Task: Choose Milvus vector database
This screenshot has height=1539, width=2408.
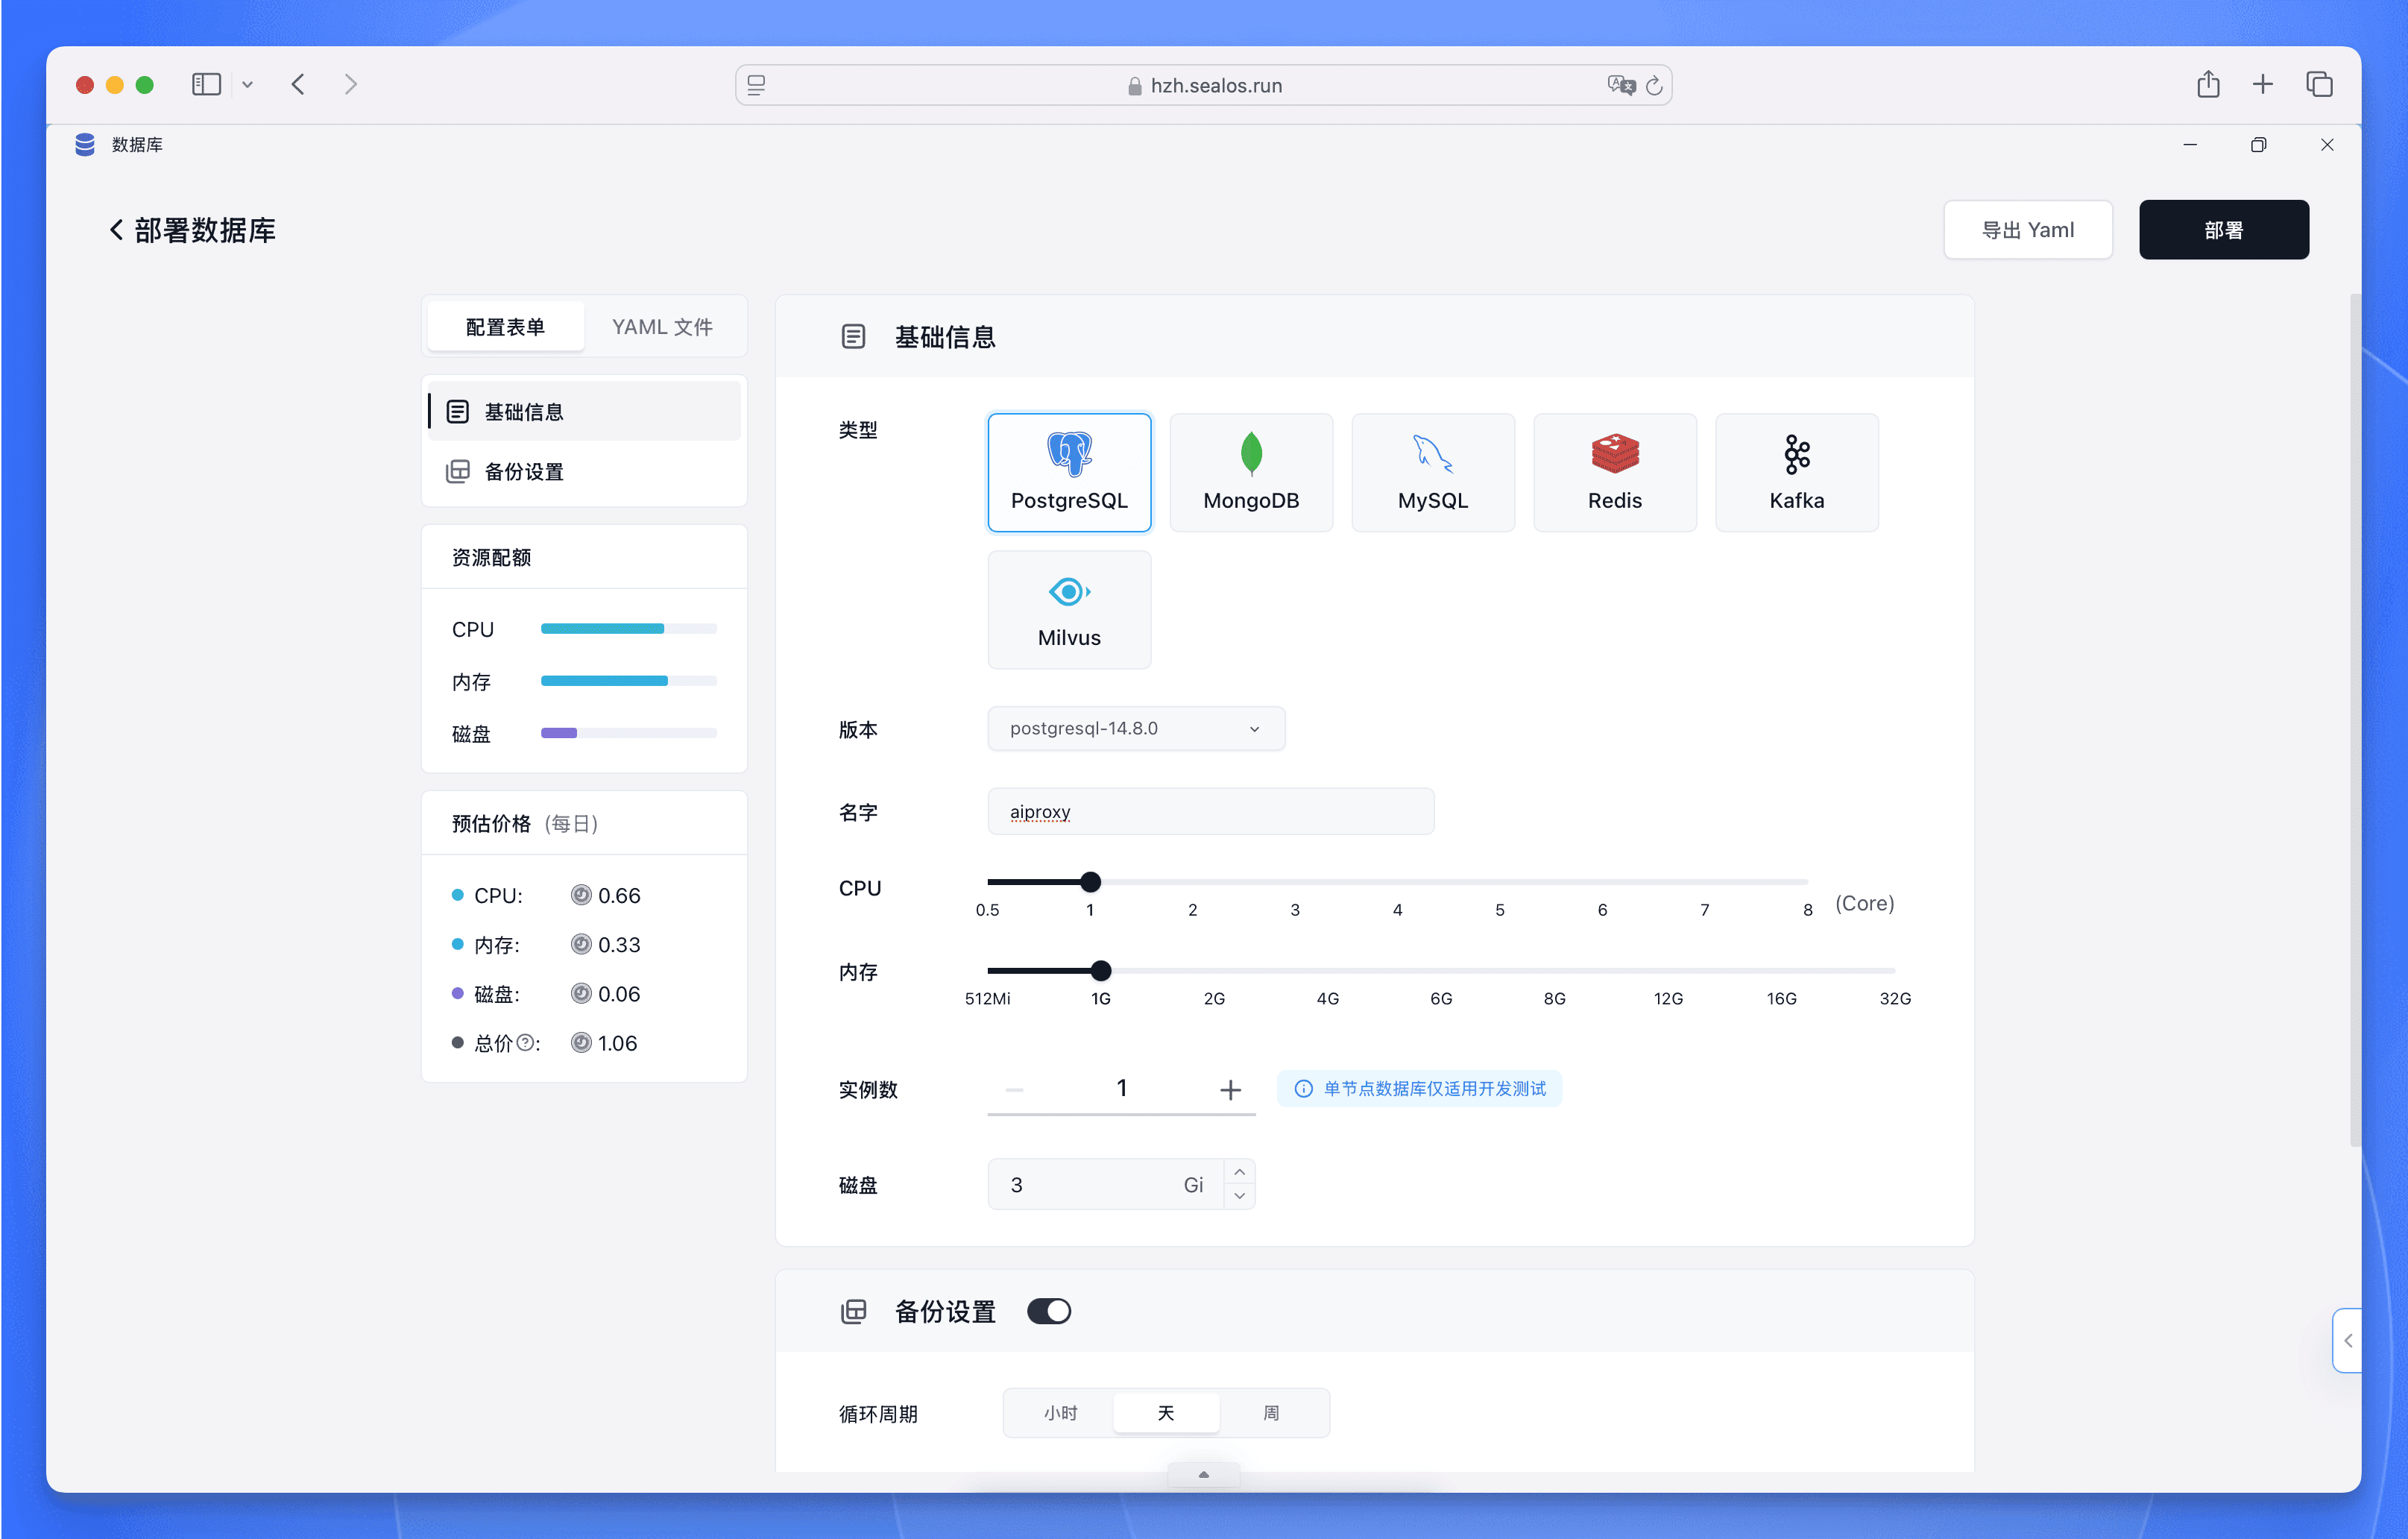Action: pos(1069,609)
